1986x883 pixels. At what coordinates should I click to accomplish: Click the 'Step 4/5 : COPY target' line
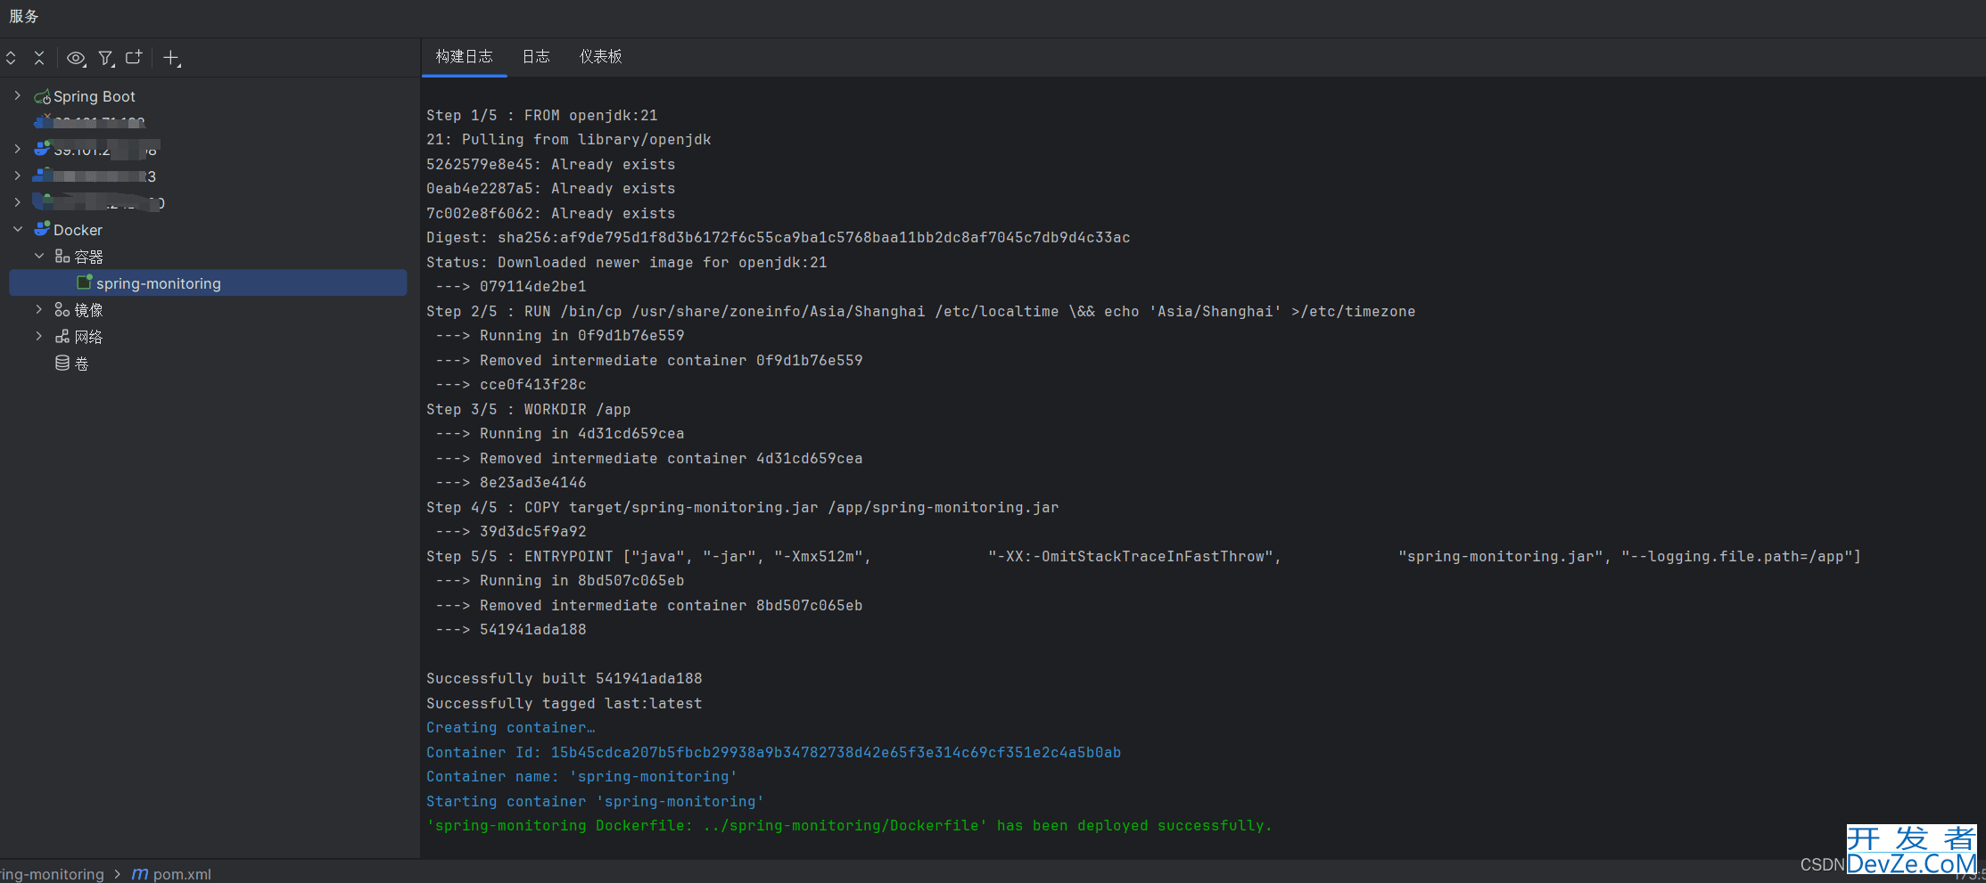743,508
